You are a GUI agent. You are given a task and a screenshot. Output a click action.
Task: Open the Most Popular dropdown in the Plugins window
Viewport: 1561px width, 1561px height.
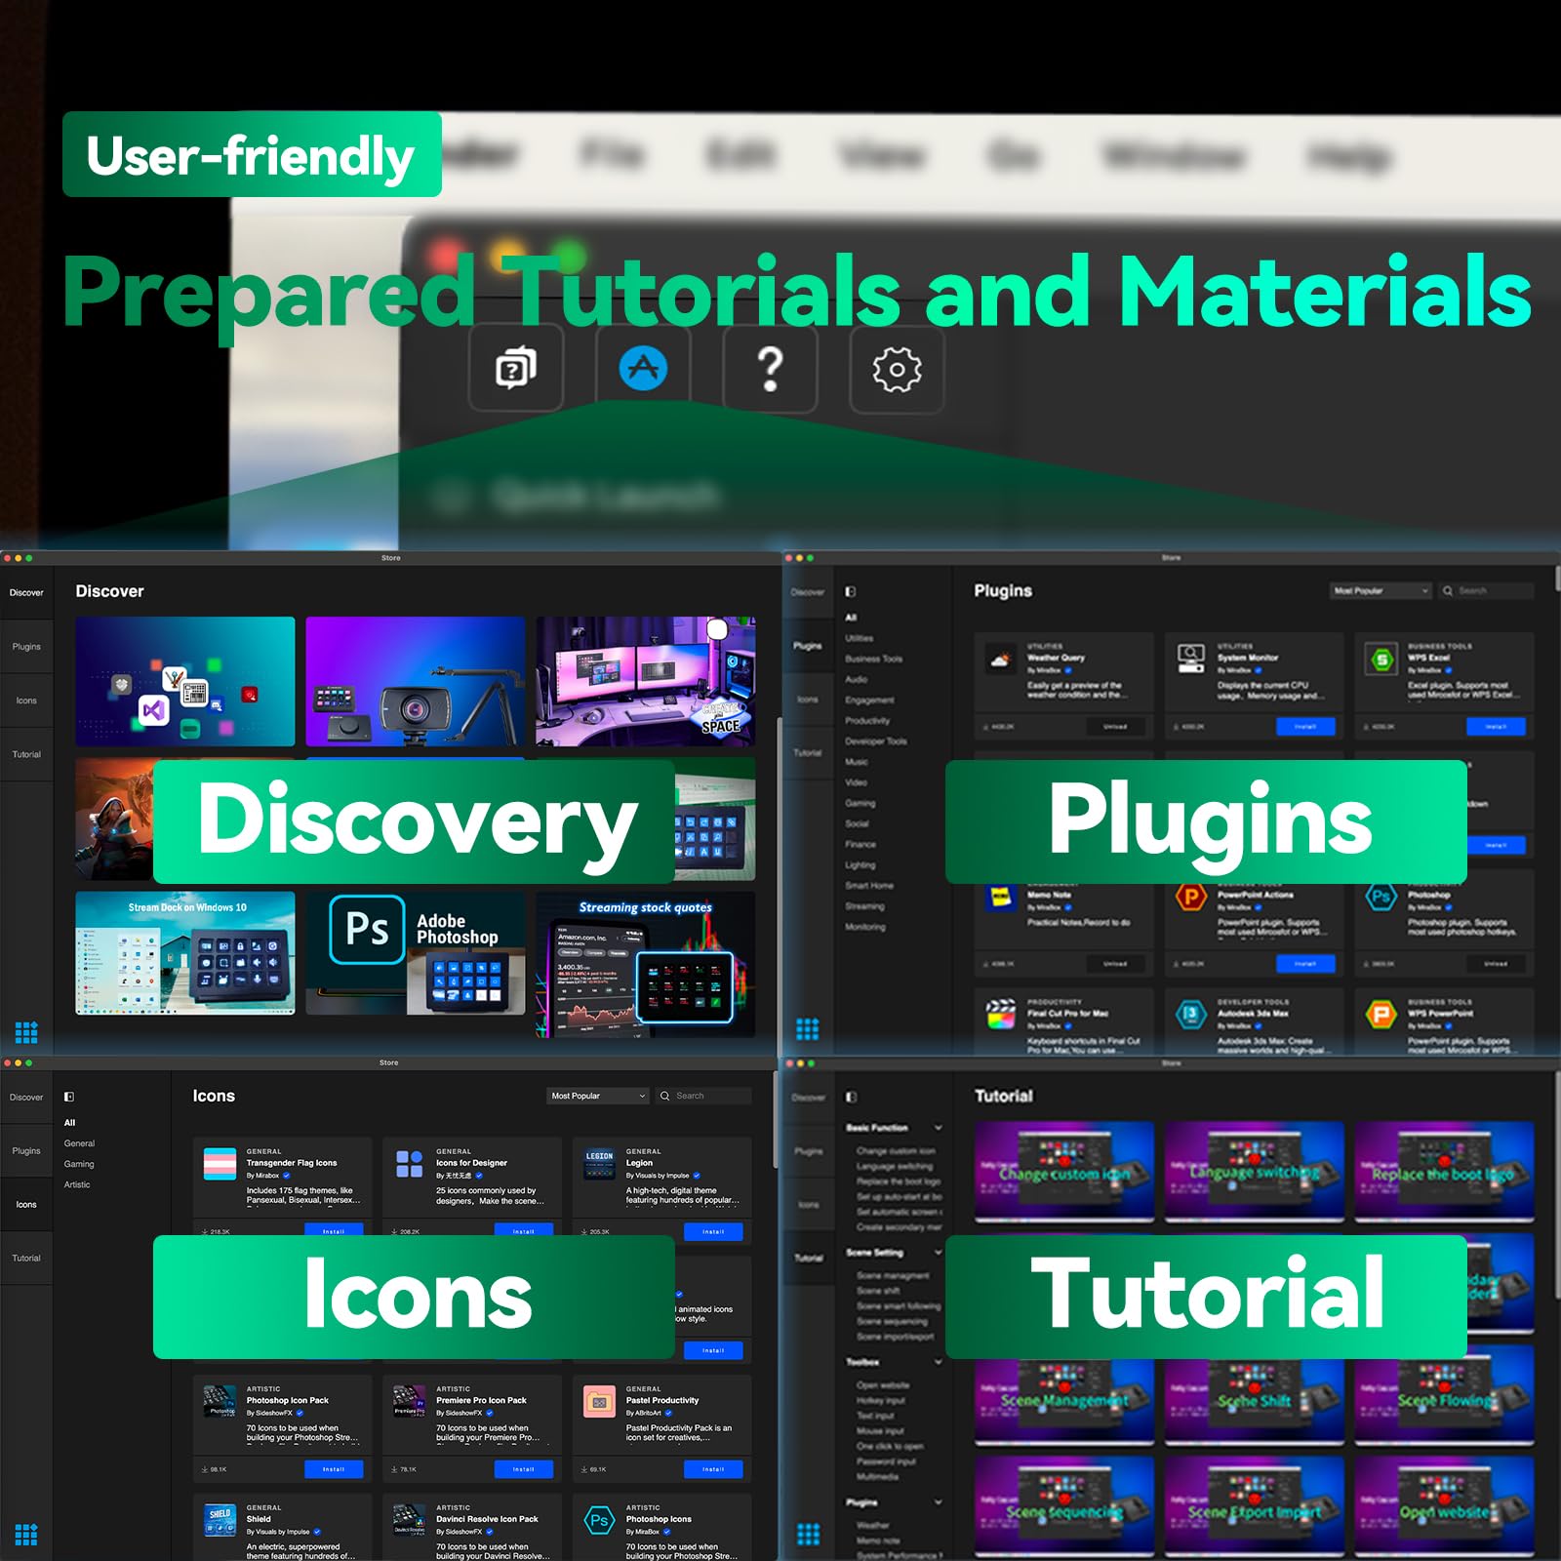pos(1381,590)
